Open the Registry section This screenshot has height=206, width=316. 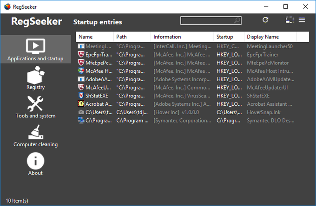[x=35, y=78]
